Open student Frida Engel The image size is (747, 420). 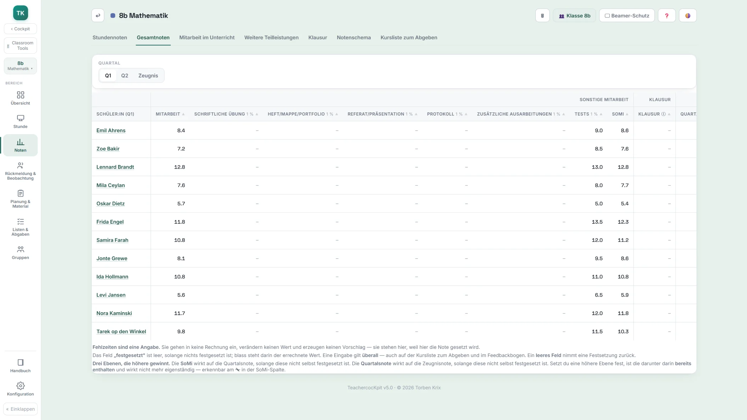click(x=110, y=222)
